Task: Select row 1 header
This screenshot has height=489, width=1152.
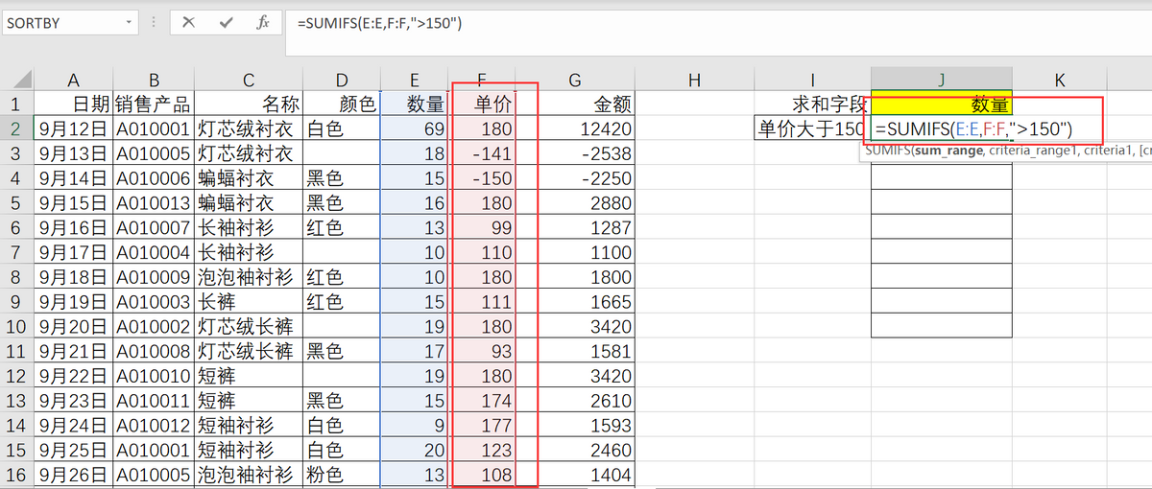Action: coord(16,105)
